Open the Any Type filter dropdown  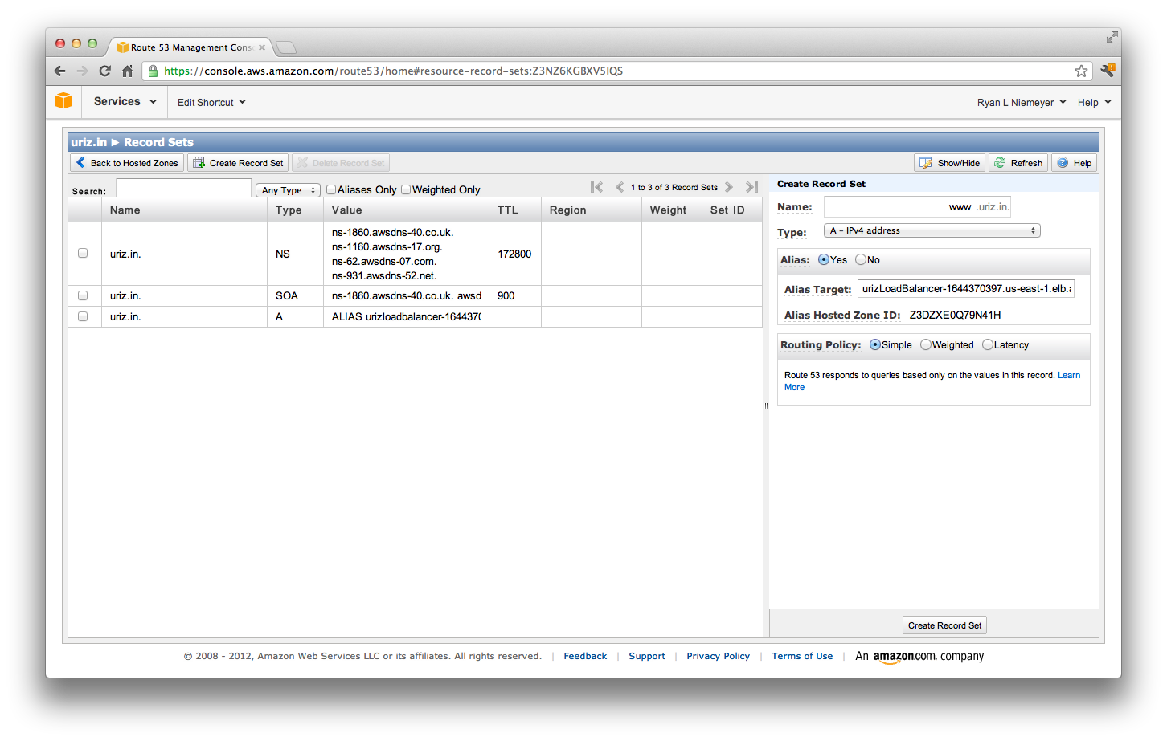[x=288, y=190]
